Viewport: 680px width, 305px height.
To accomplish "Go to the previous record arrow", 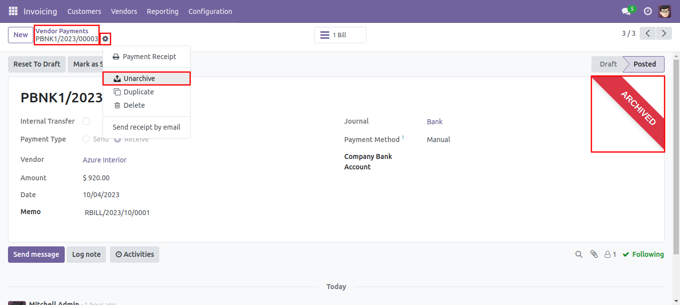I will (648, 33).
